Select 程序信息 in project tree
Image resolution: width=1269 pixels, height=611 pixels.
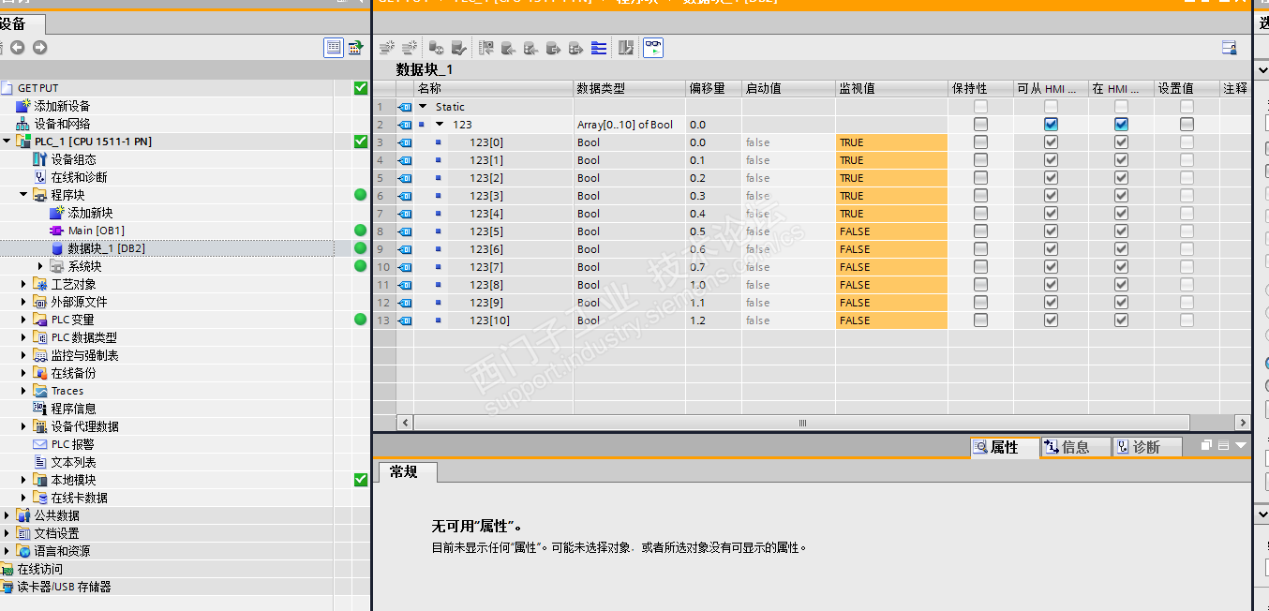(73, 409)
